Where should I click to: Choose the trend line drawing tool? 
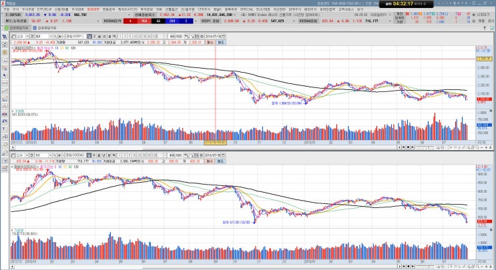pyautogui.click(x=5, y=91)
